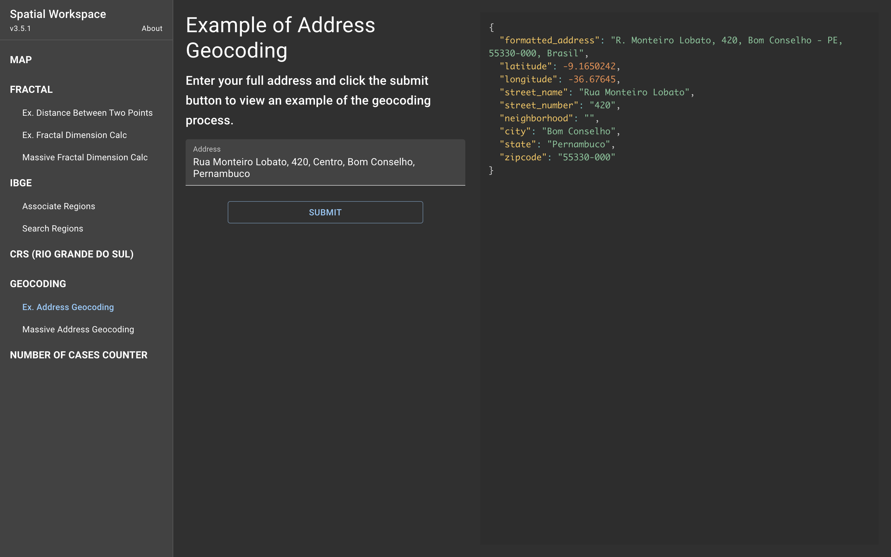
Task: Click the zipcode line in JSON result
Action: point(557,157)
